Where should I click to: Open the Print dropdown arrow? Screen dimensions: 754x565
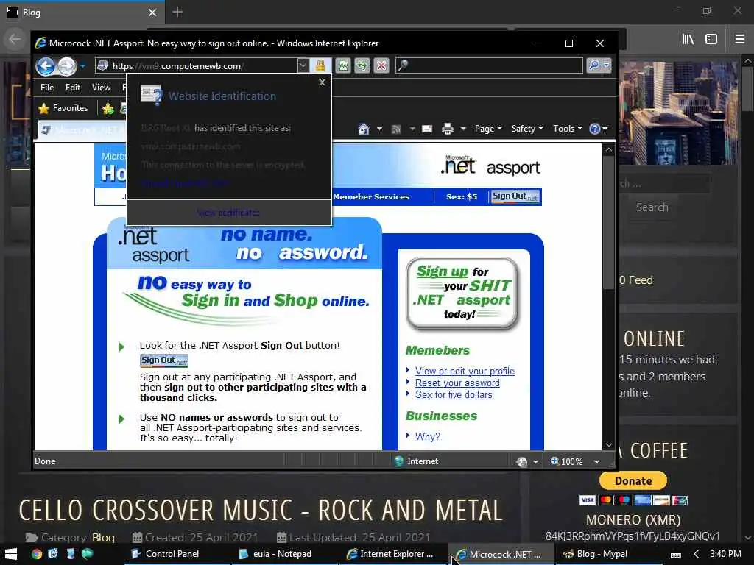coord(464,129)
